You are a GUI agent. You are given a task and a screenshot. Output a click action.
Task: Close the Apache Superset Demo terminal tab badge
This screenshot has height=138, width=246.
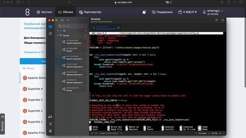(118, 28)
